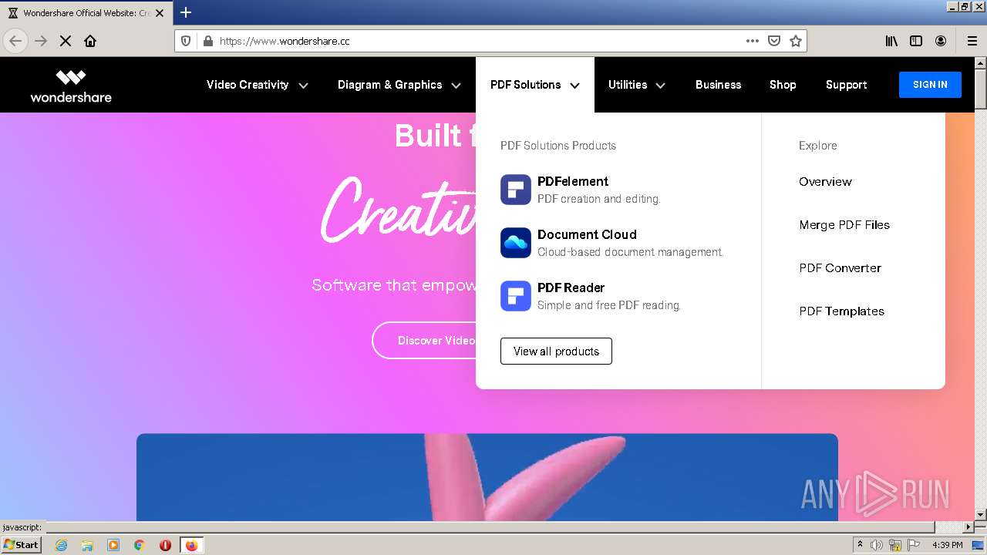
Task: Show hidden system tray icons
Action: [860, 545]
